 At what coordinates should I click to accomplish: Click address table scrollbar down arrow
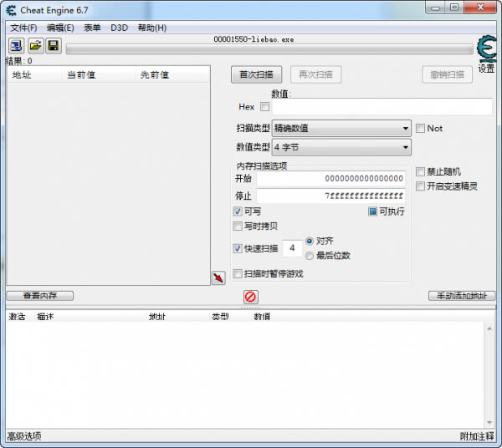coord(489,423)
